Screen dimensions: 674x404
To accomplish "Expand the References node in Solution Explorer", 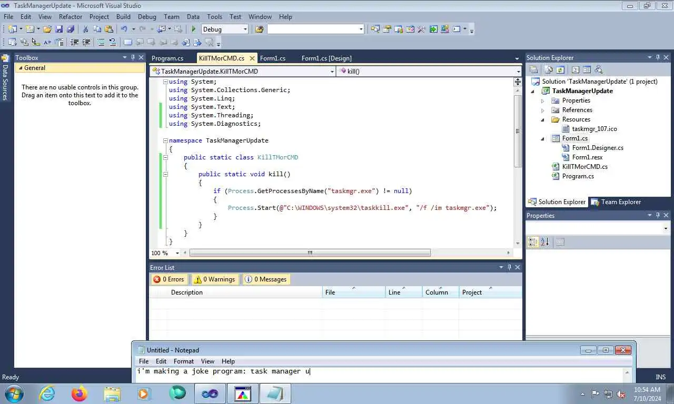I will (543, 110).
